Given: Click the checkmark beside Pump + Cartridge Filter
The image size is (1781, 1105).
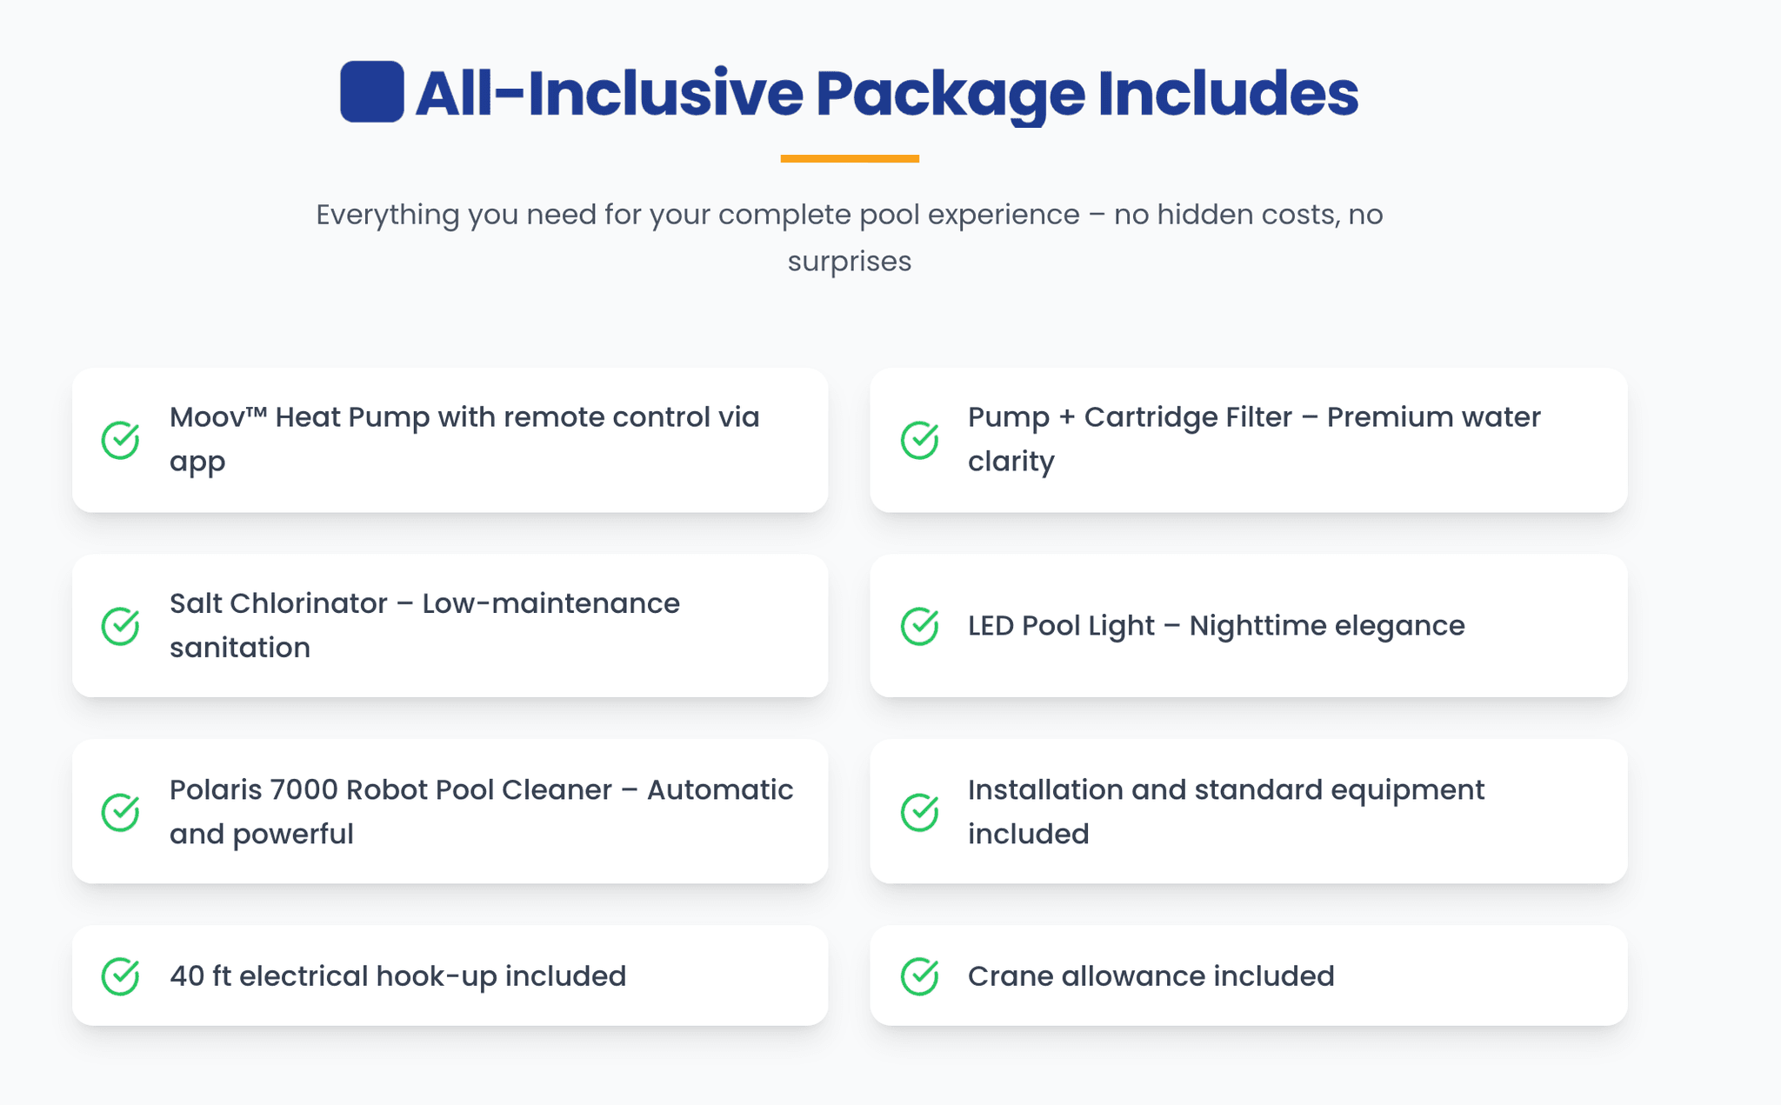Looking at the screenshot, I should 919,440.
